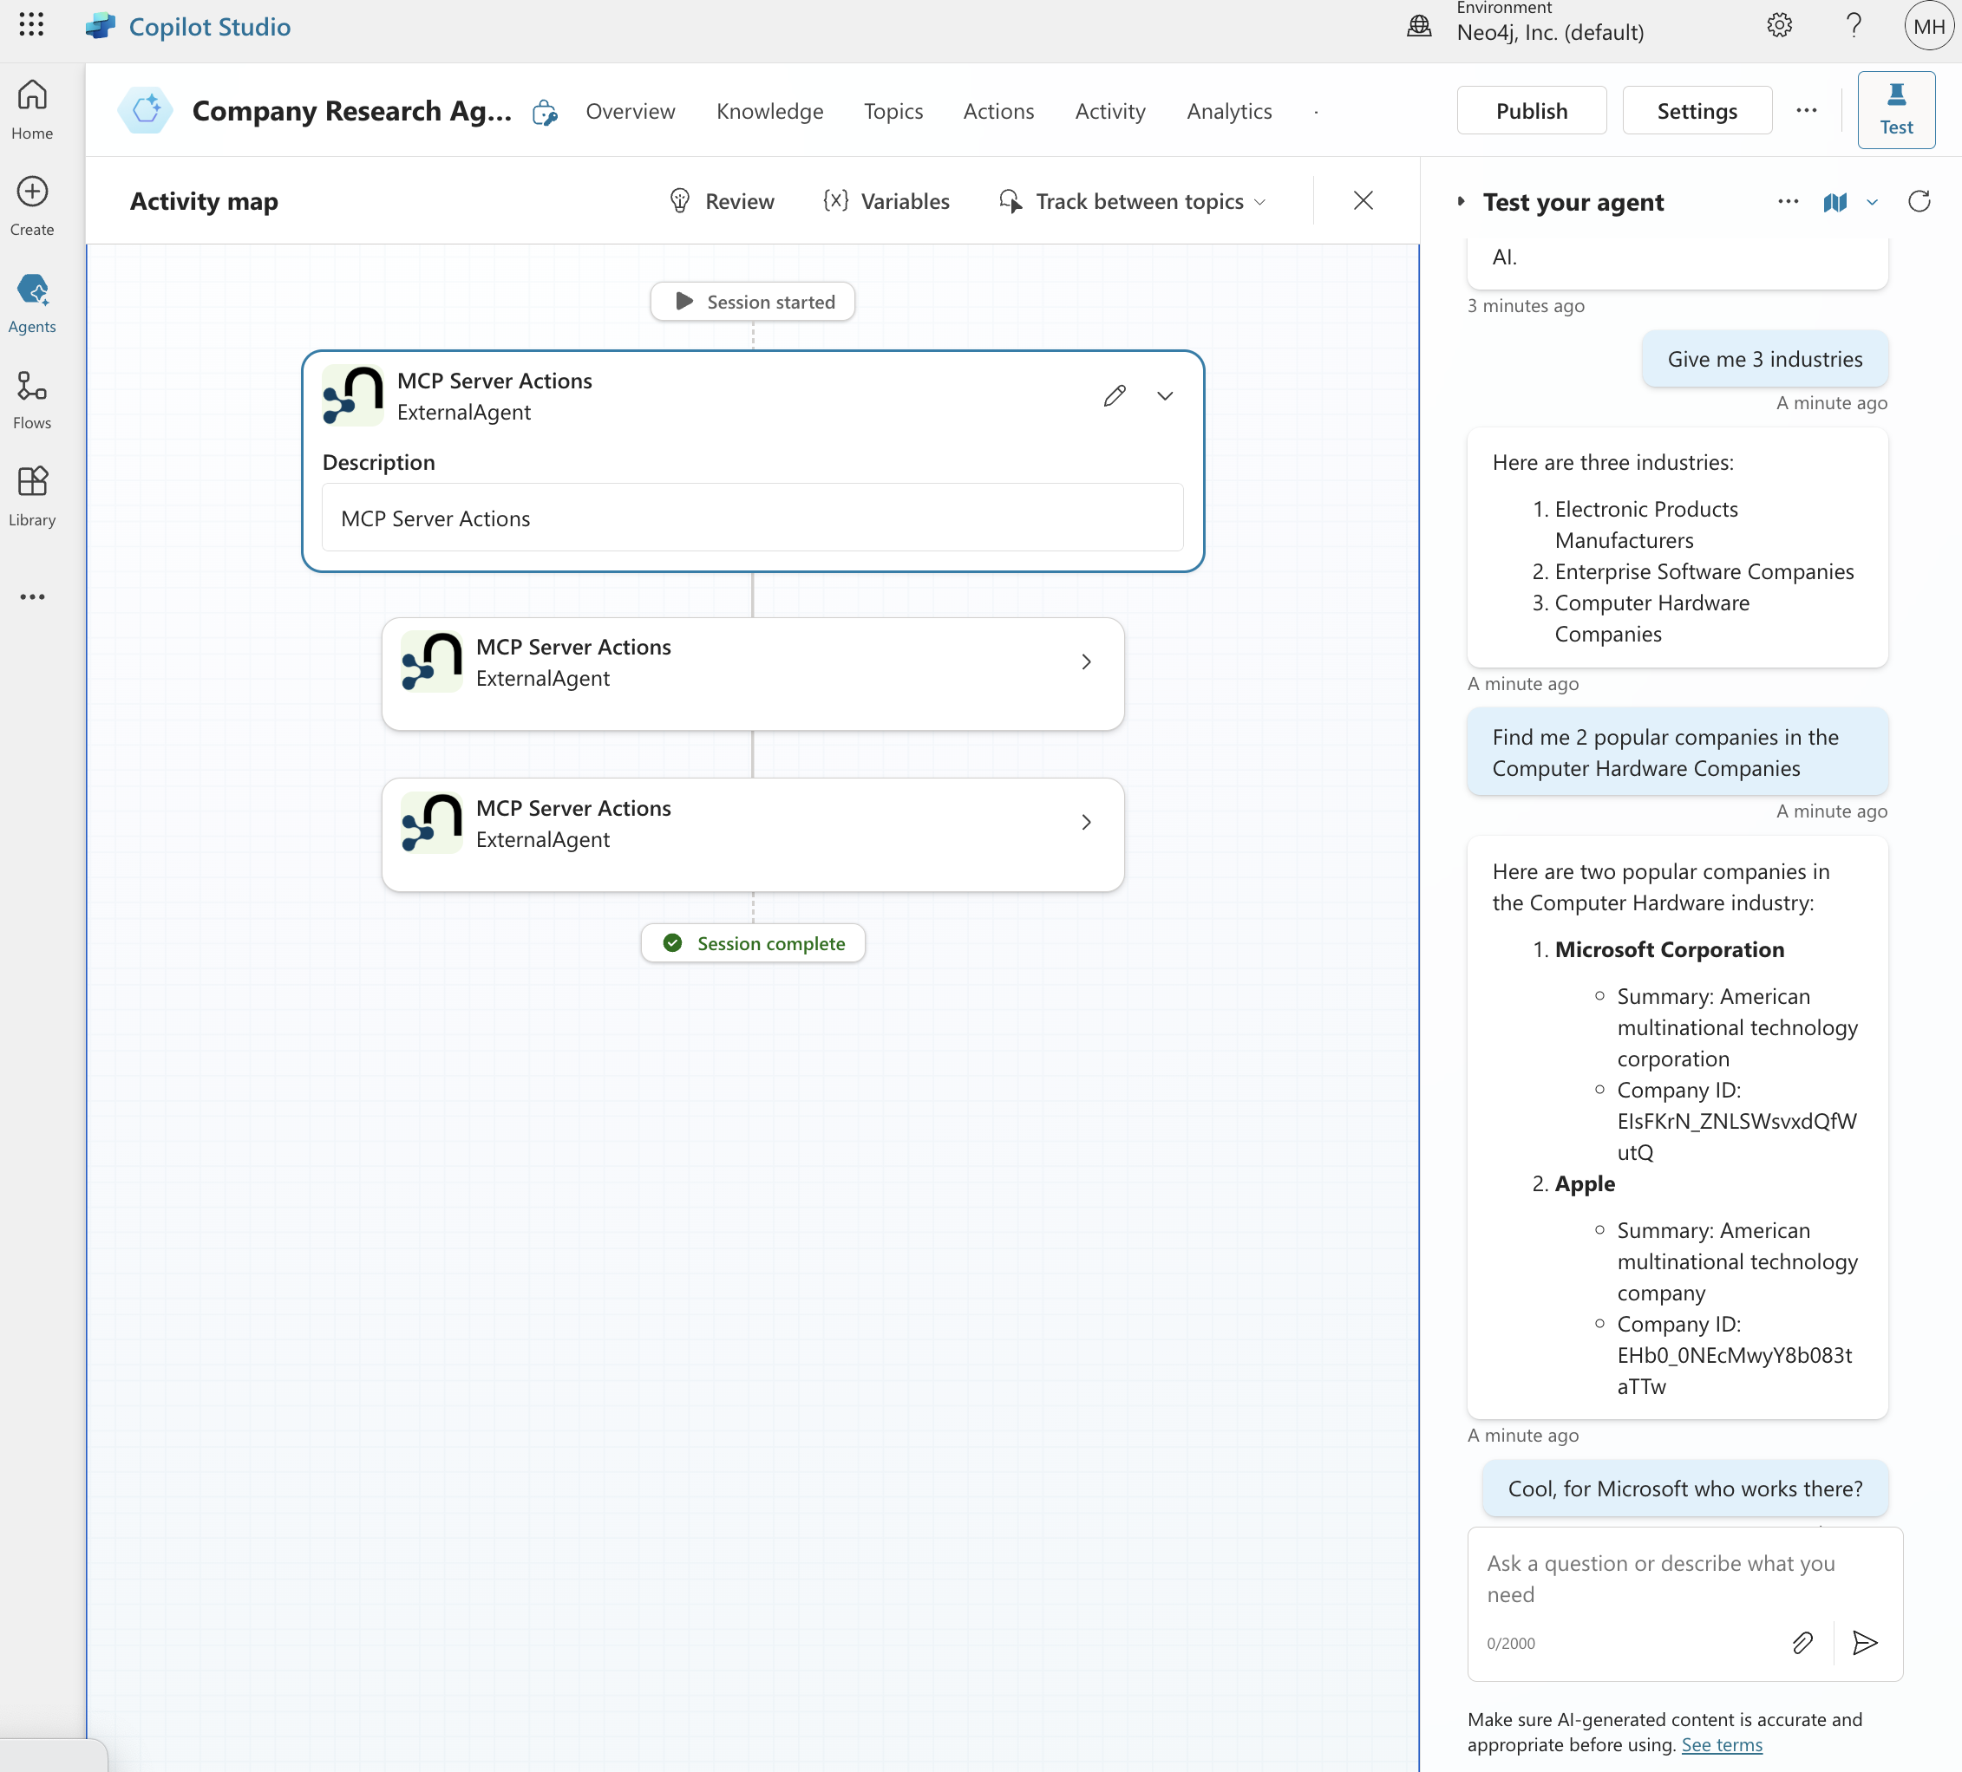1962x1772 pixels.
Task: Open Track between topics dropdown
Action: pyautogui.click(x=1134, y=201)
